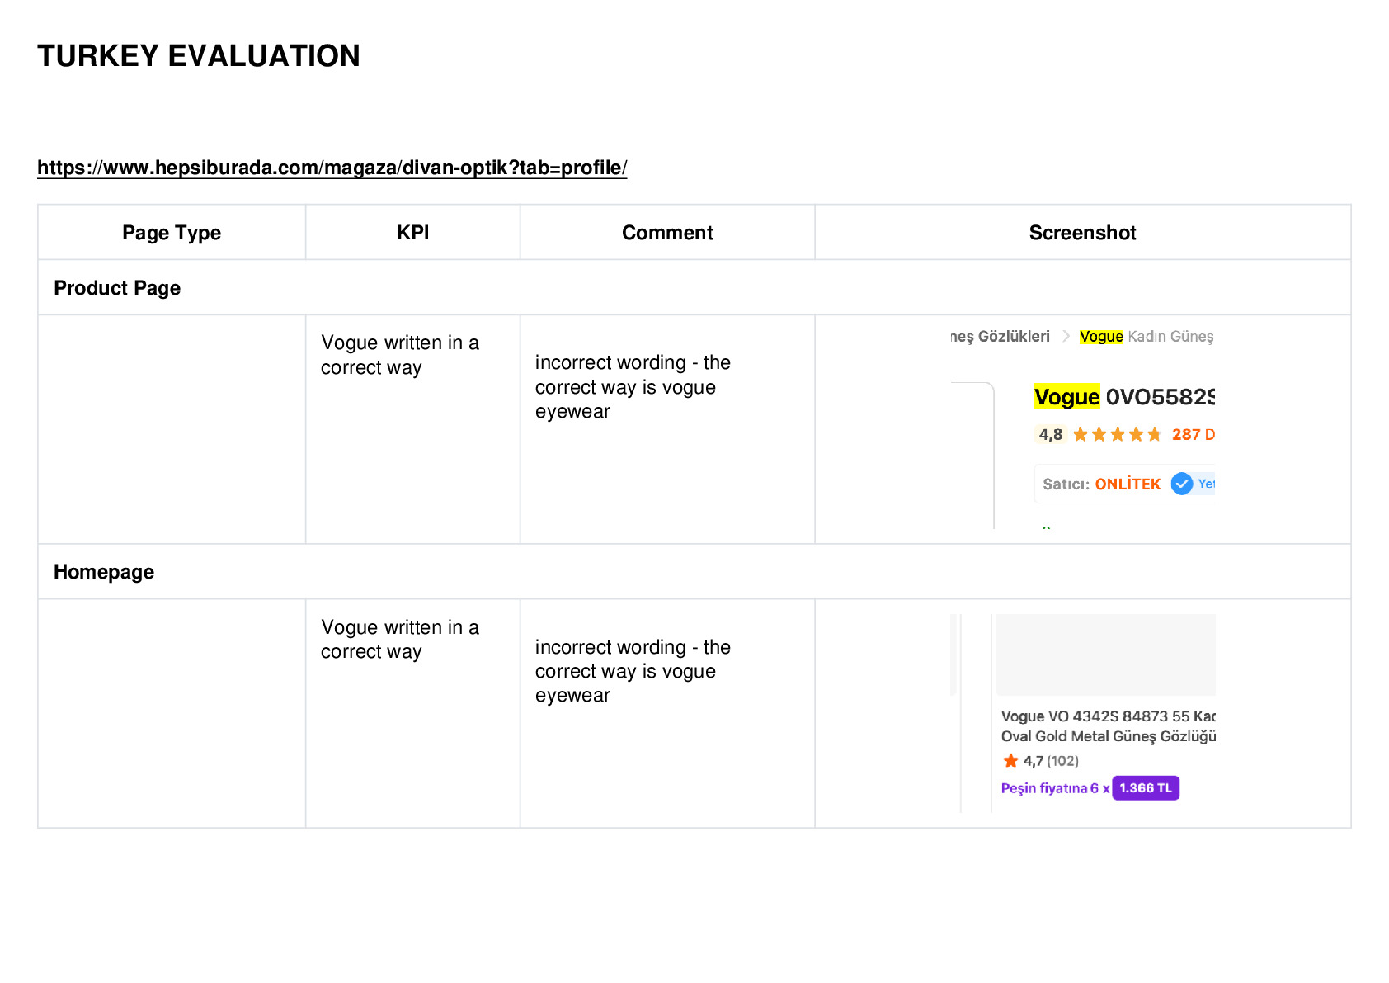Click the Peşin fiyatına 6 x text
The height and width of the screenshot is (983, 1389).
click(1055, 788)
